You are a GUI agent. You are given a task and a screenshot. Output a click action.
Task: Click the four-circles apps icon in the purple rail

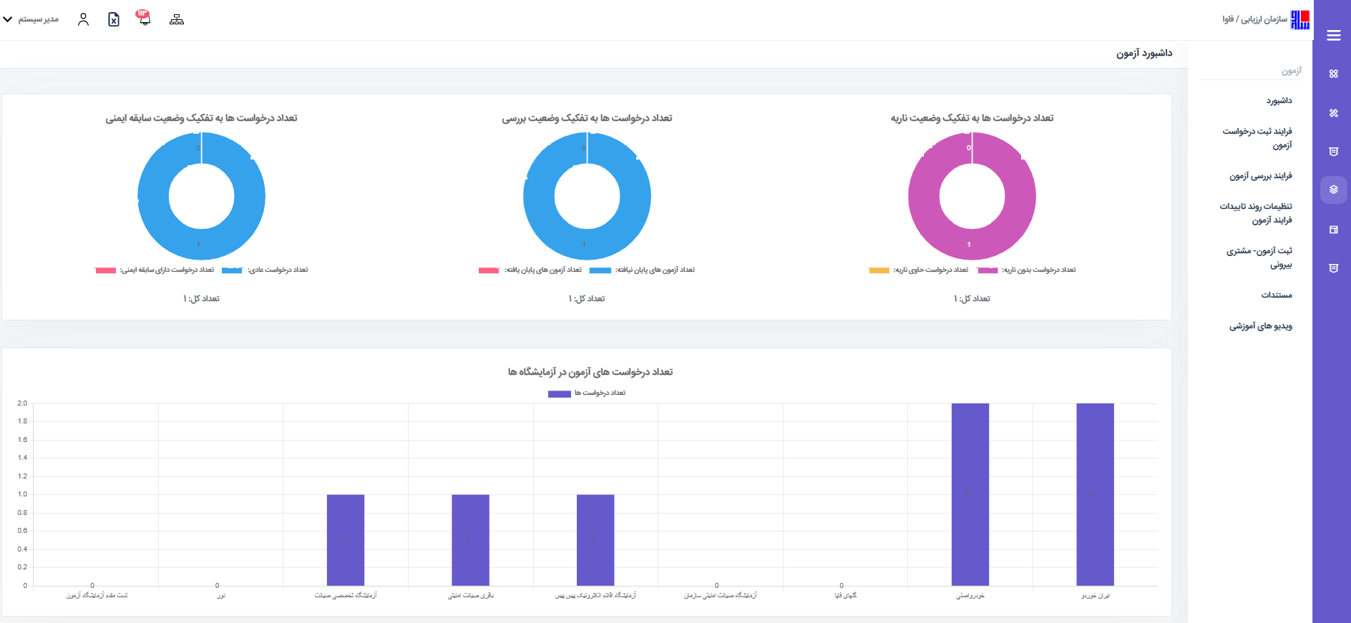click(x=1333, y=74)
